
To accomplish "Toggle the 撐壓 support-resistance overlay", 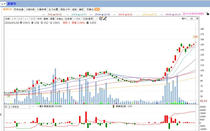I will [52, 19].
